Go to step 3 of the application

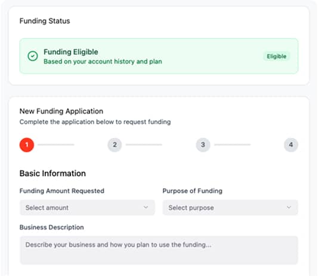203,145
